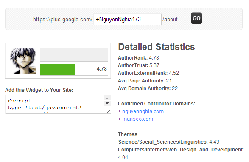Click the https://plus.google.com/ prefix text
249x162 pixels.
tap(62, 20)
